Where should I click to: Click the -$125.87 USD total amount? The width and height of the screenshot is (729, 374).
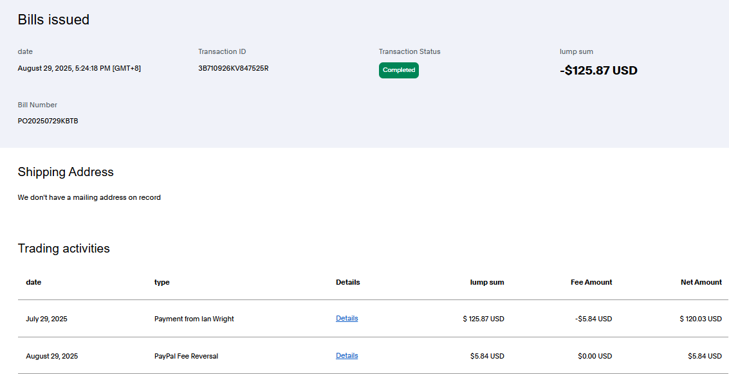coord(598,71)
